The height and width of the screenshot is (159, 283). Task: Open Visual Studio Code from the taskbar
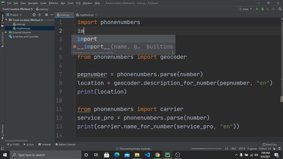(147, 155)
